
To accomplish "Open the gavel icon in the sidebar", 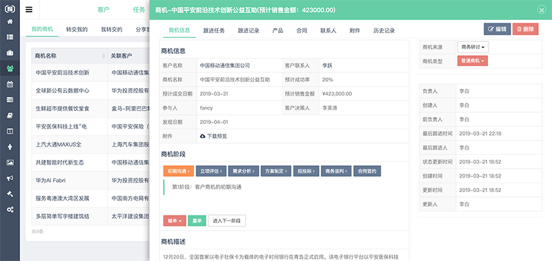I will pos(10,194).
